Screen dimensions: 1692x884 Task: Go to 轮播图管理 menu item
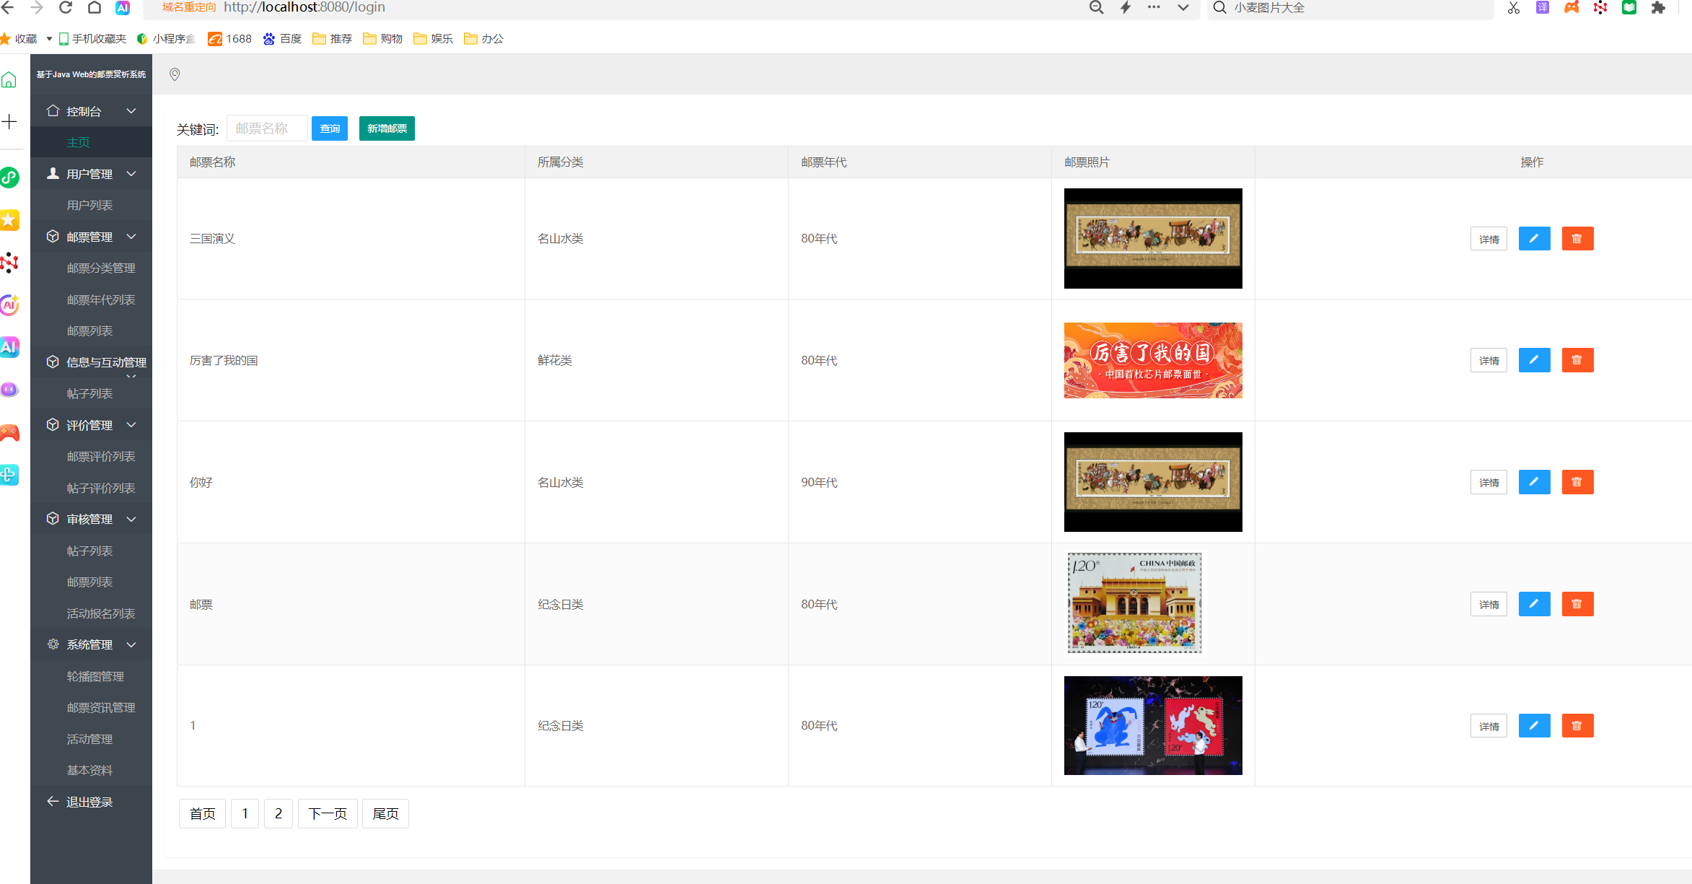click(x=95, y=676)
